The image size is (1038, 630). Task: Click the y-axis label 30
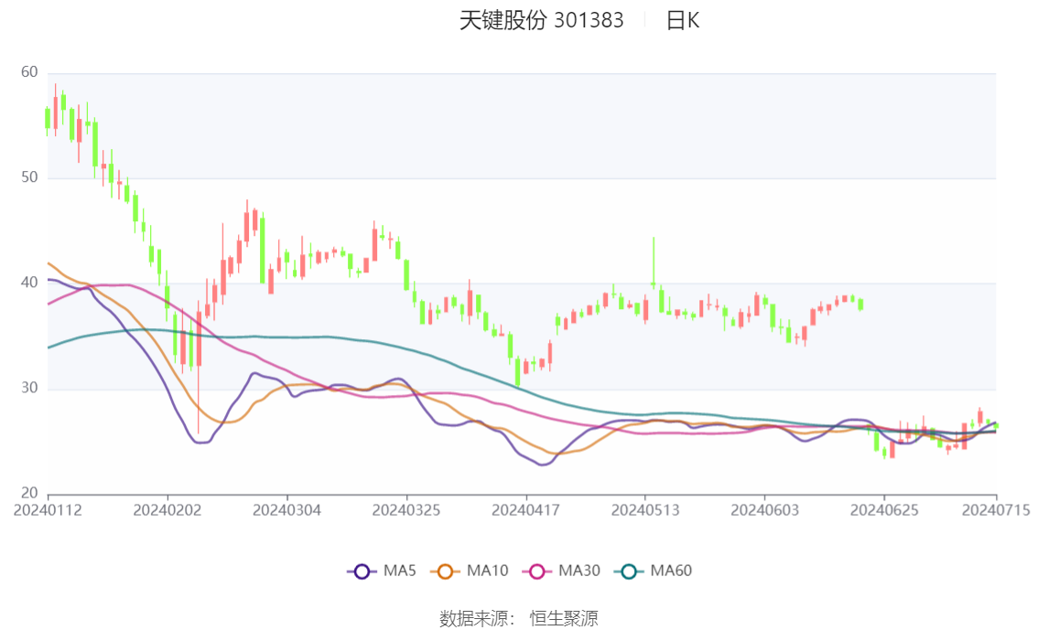pos(29,388)
